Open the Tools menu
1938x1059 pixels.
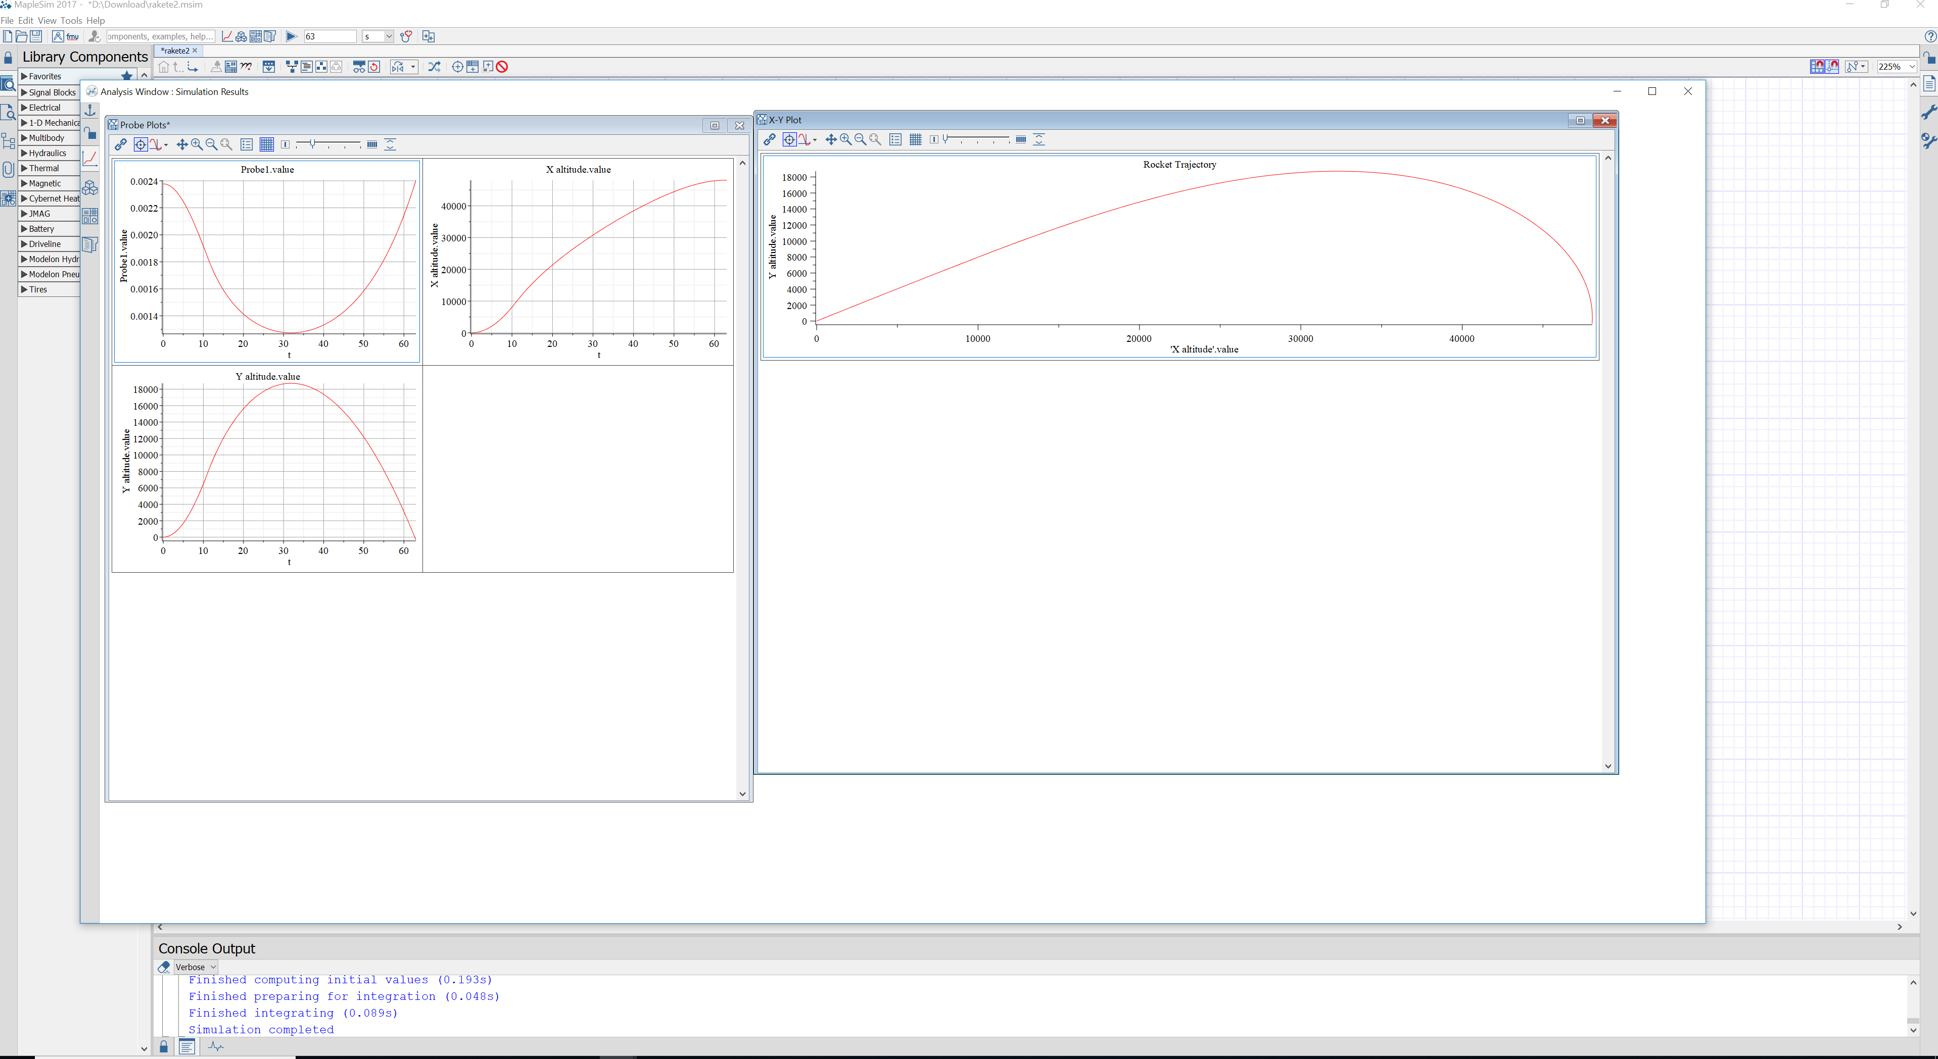pyautogui.click(x=71, y=20)
